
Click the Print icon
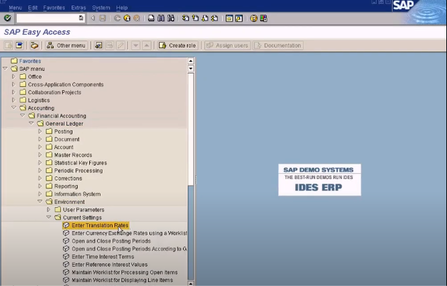(151, 18)
